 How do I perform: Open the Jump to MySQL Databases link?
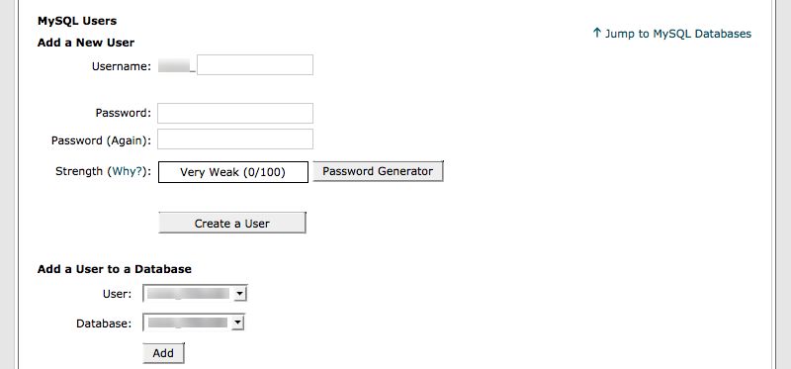[x=678, y=34]
